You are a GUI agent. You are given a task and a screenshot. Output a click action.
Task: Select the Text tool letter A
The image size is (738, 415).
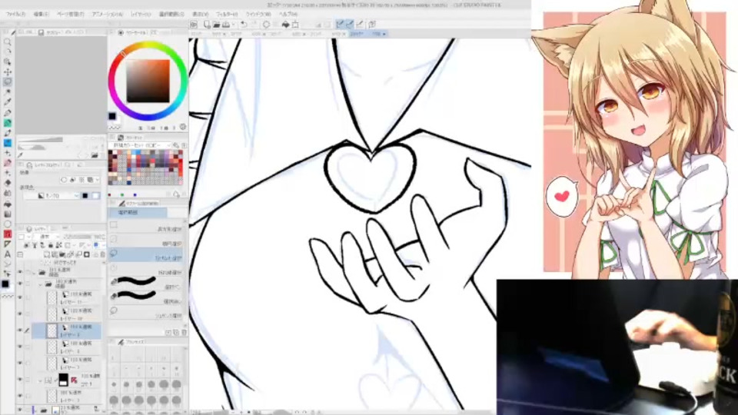point(8,254)
